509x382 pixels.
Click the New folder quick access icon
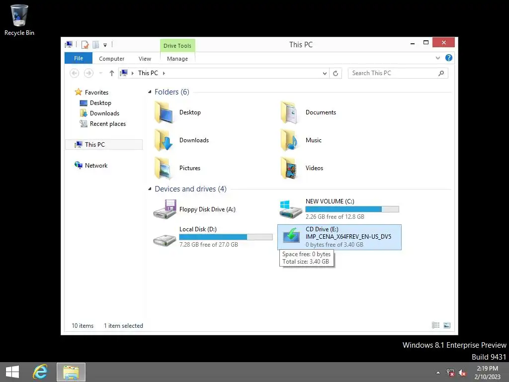click(96, 44)
